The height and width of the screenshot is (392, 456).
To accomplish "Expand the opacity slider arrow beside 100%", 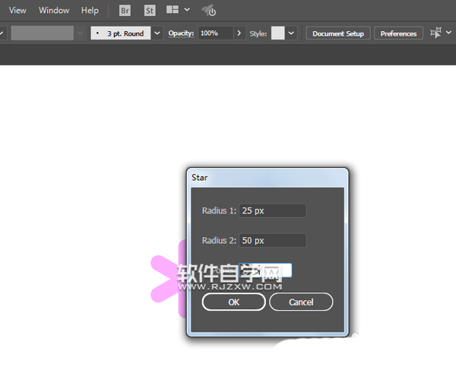I will coord(239,33).
